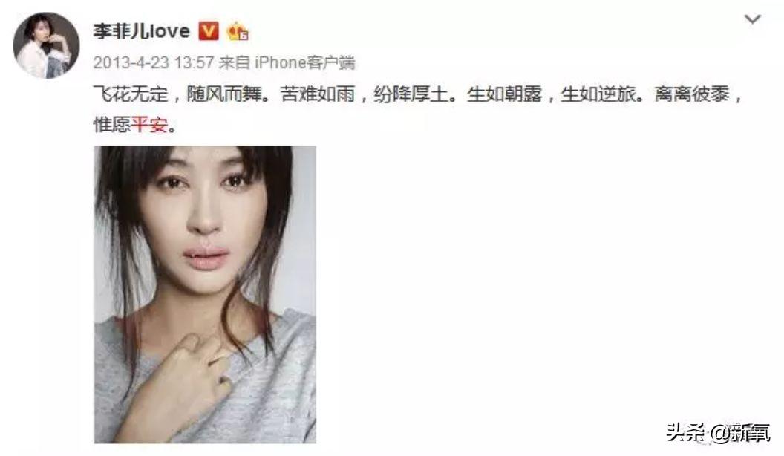Screen dimensions: 784x456
Task: Click the red 平安 keyword link
Action: coord(149,125)
